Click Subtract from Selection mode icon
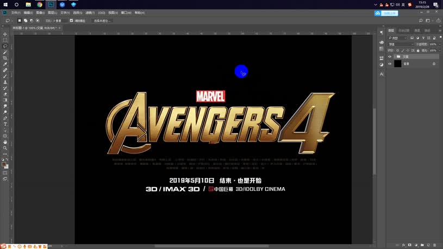This screenshot has width=443, height=249. tap(32, 21)
